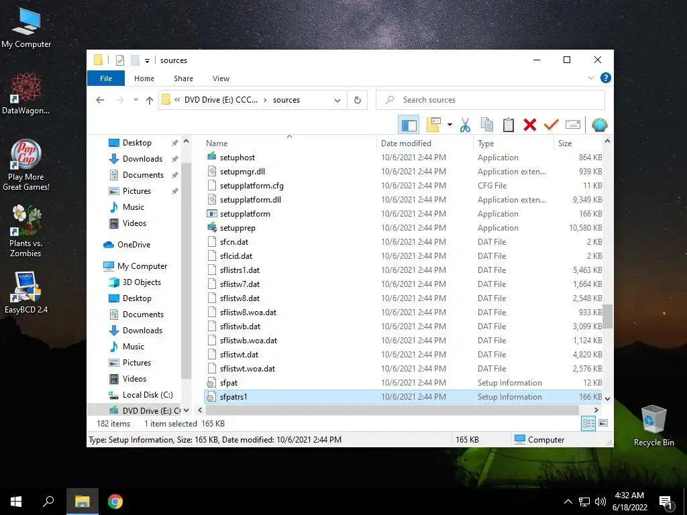Open Plants vs. Zombies desktop shortcut
The height and width of the screenshot is (515, 687).
point(26,231)
